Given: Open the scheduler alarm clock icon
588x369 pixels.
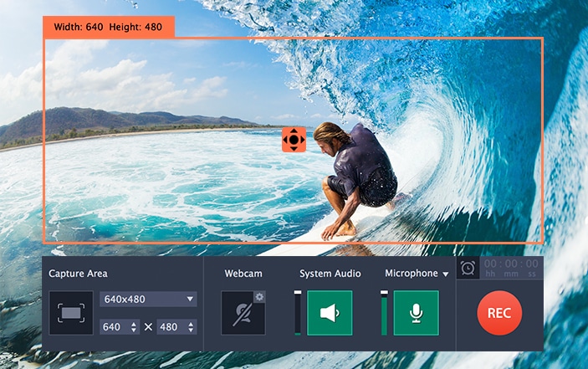Looking at the screenshot, I should pyautogui.click(x=468, y=268).
